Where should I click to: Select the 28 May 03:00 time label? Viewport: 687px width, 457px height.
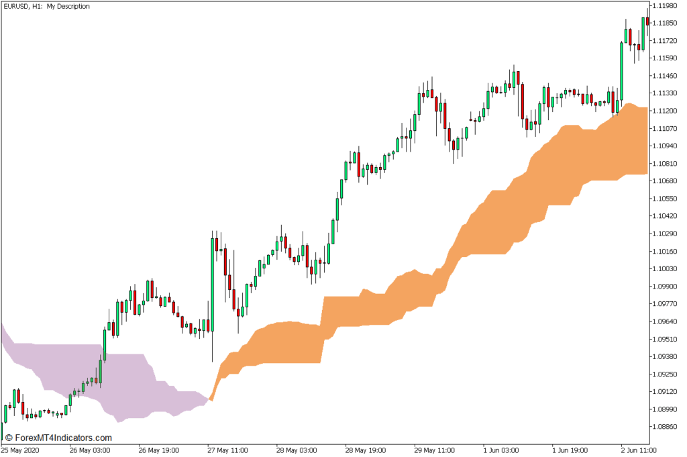pyautogui.click(x=298, y=450)
